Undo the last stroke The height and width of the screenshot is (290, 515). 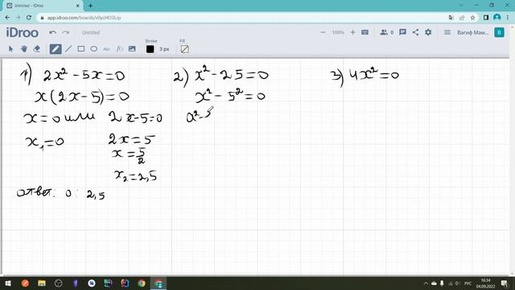[52, 32]
